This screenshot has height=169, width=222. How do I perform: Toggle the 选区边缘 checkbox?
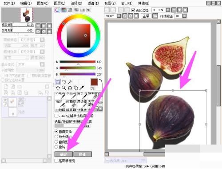click(x=133, y=10)
